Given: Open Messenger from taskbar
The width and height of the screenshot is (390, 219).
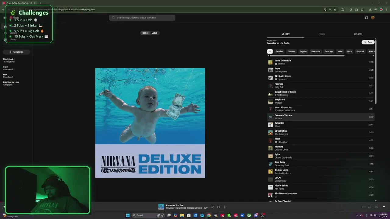Looking at the screenshot, I should pyautogui.click(x=242, y=215).
